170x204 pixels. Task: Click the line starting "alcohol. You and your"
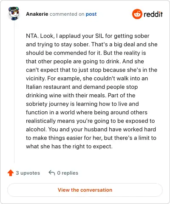click(x=91, y=129)
